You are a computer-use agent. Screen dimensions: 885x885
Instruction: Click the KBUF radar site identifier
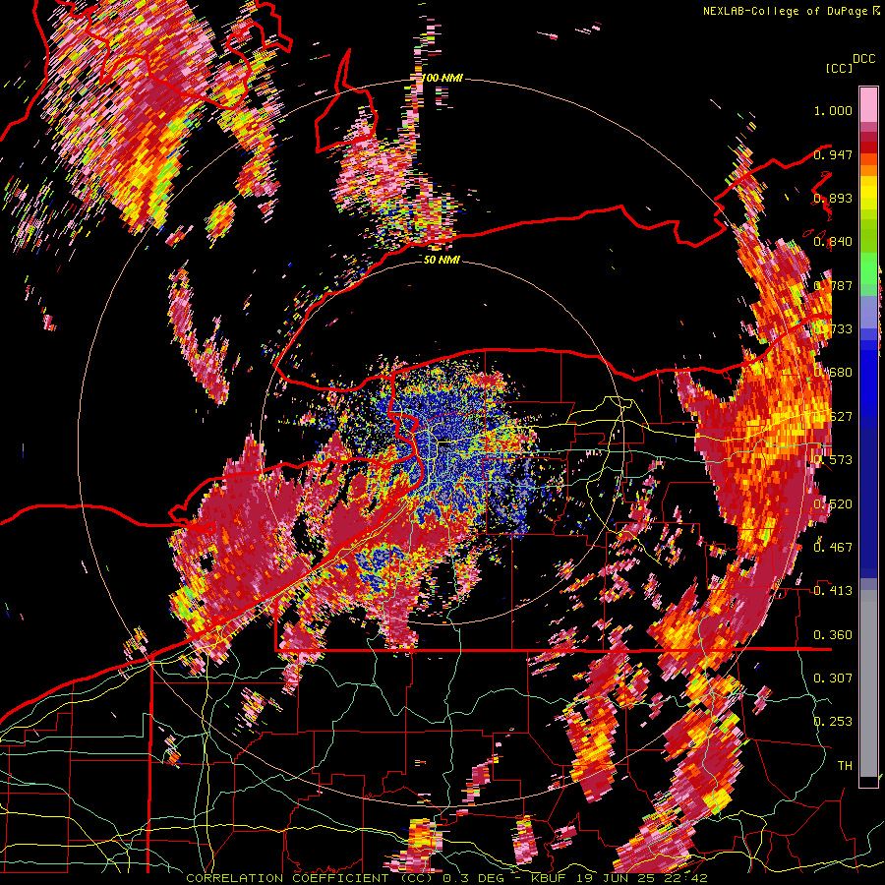pyautogui.click(x=549, y=878)
